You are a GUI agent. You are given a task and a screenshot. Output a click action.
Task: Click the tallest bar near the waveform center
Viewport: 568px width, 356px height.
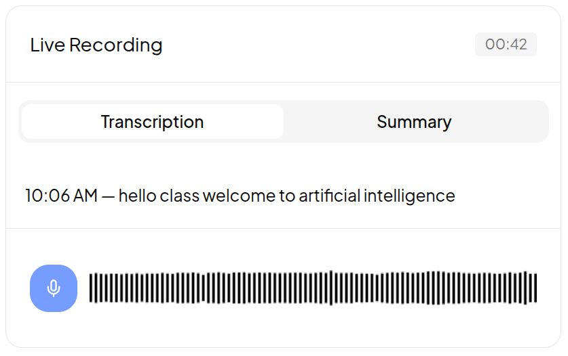tap(330, 288)
